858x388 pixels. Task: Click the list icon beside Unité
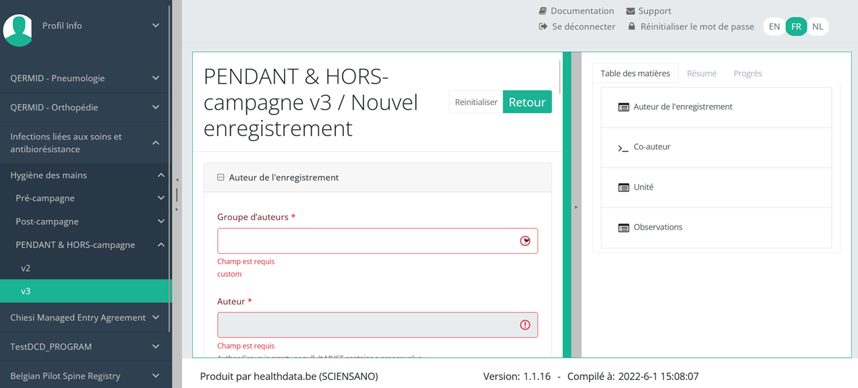623,187
